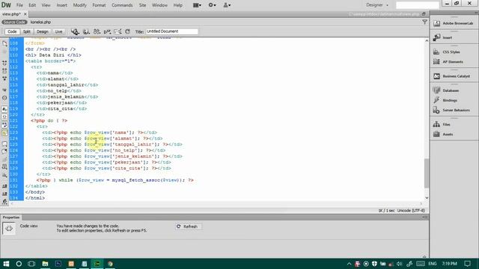
Task: Click the Outdent Code icon
Action: point(4,194)
